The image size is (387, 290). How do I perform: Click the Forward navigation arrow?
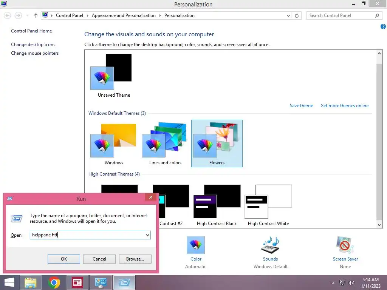(x=18, y=15)
